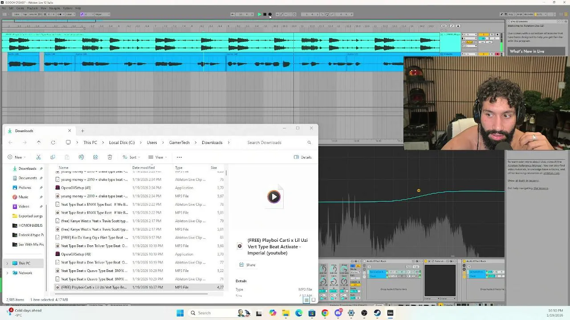Viewport: 570px width, 320px height.
Task: Open Ableton File menu
Action: pyautogui.click(x=3, y=8)
